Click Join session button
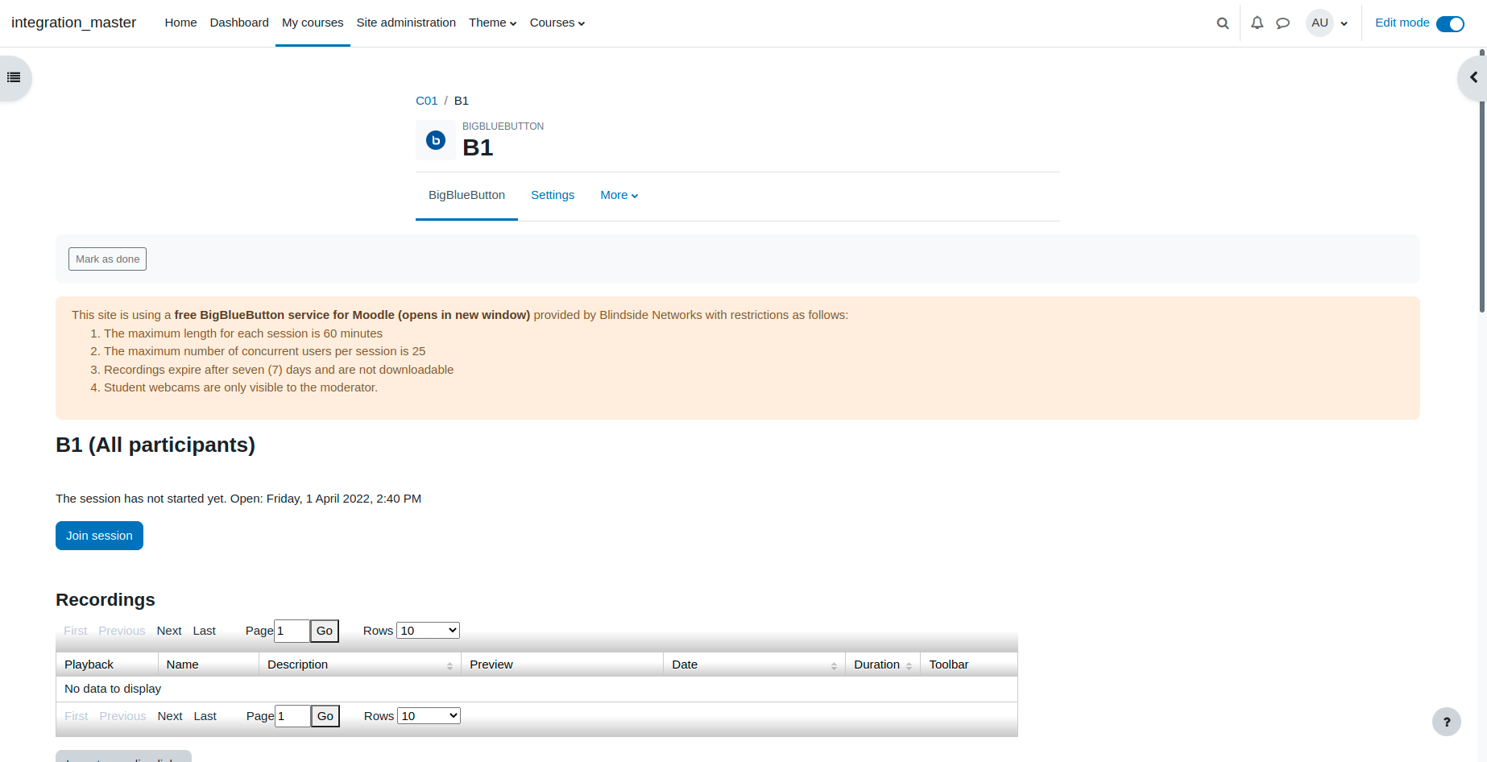The width and height of the screenshot is (1487, 762). [x=99, y=536]
